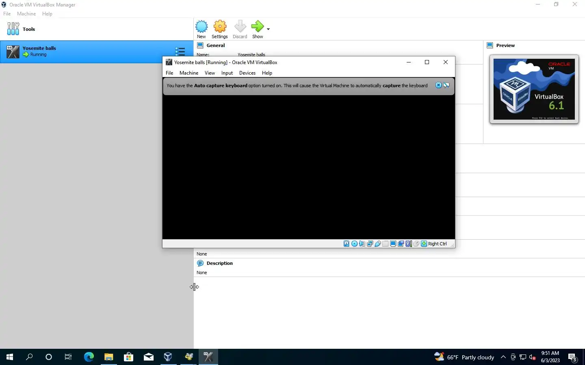Click the Right Ctrl host key label
Viewport: 585px width, 365px height.
438,244
